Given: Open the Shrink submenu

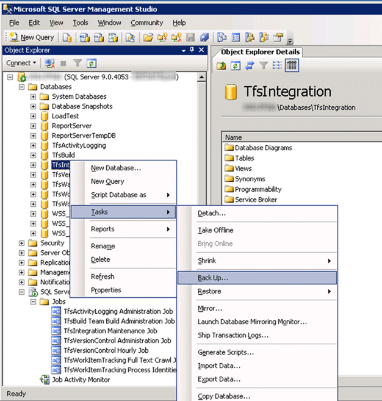Looking at the screenshot, I should pos(258,261).
